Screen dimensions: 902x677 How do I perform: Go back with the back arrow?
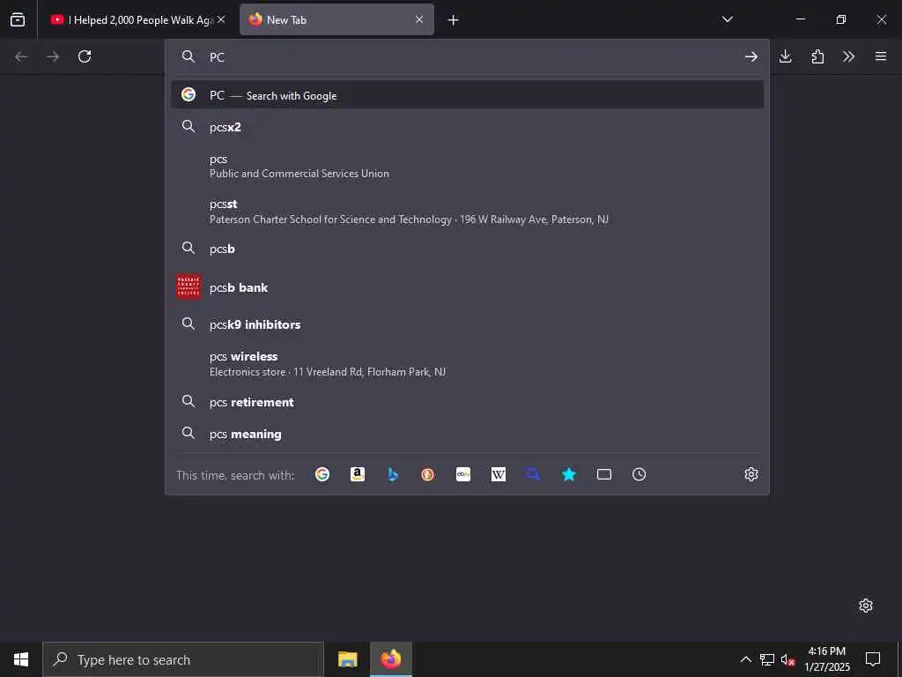[21, 56]
